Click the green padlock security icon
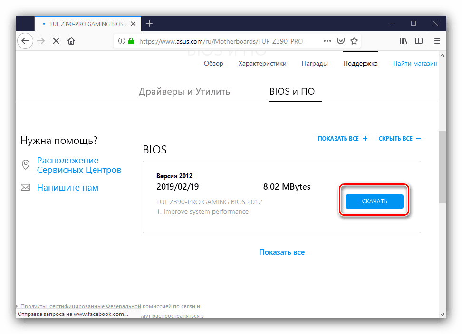Image resolution: width=462 pixels, height=334 pixels. click(131, 41)
